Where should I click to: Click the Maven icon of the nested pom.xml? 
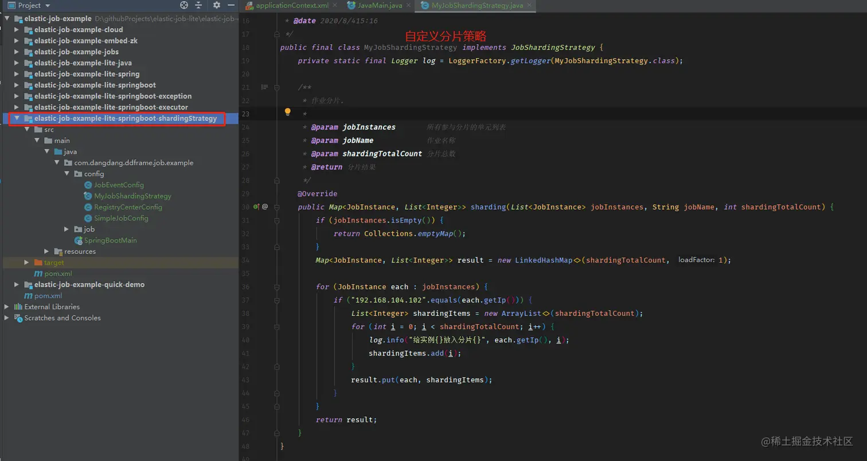38,274
